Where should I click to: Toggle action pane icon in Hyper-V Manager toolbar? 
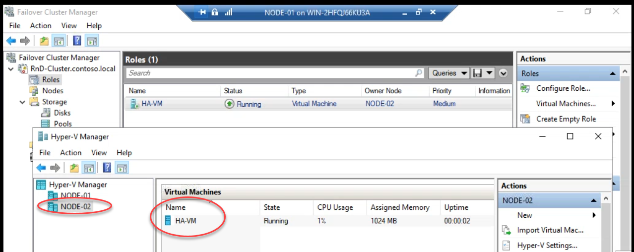point(122,168)
